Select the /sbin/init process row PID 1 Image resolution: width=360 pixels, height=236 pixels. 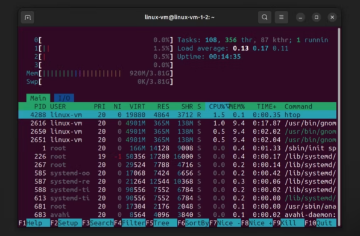click(x=177, y=148)
